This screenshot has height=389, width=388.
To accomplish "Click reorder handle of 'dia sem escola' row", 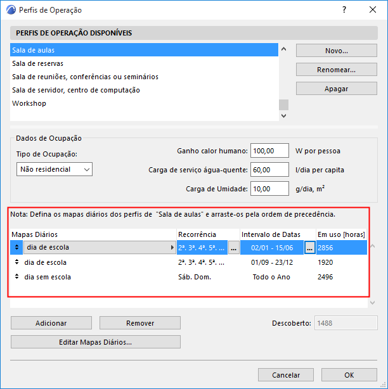I will click(16, 276).
